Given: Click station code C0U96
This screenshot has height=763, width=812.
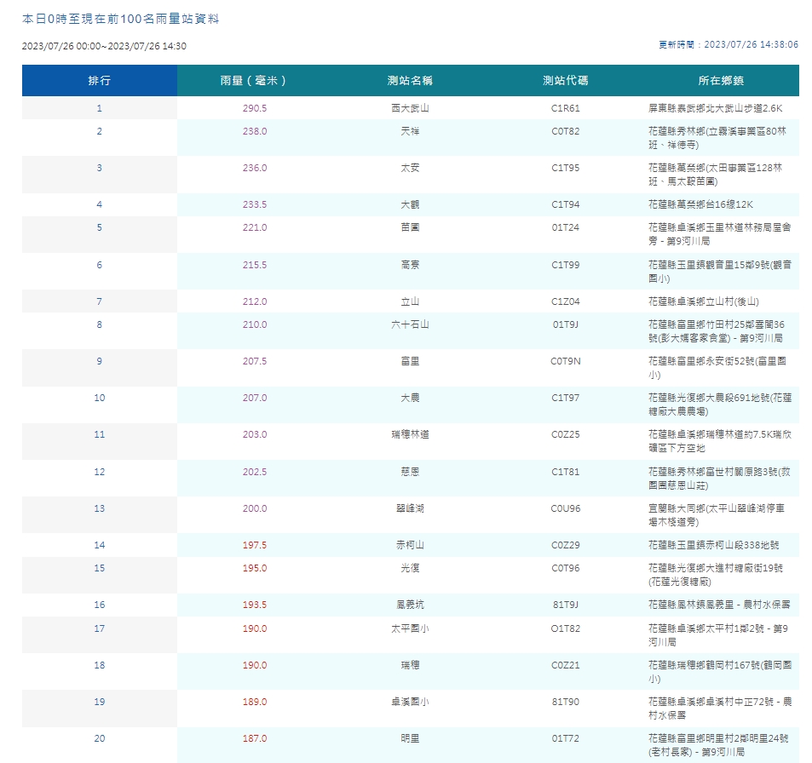Looking at the screenshot, I should 566,508.
